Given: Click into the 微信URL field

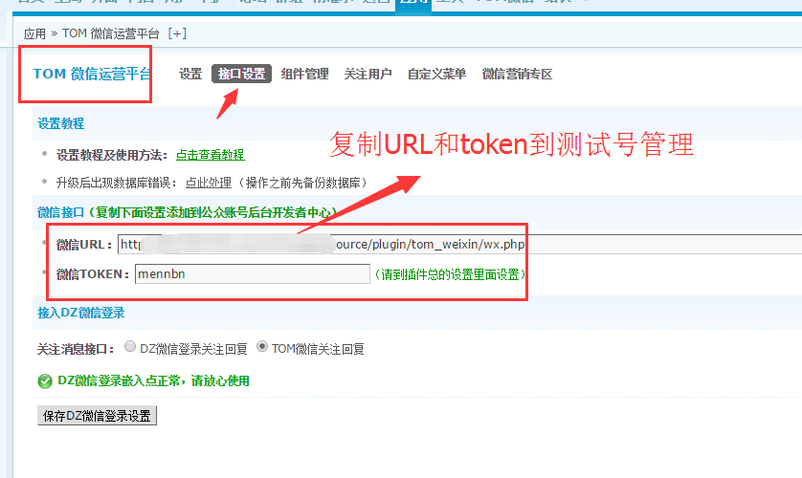Looking at the screenshot, I should pos(459,245).
